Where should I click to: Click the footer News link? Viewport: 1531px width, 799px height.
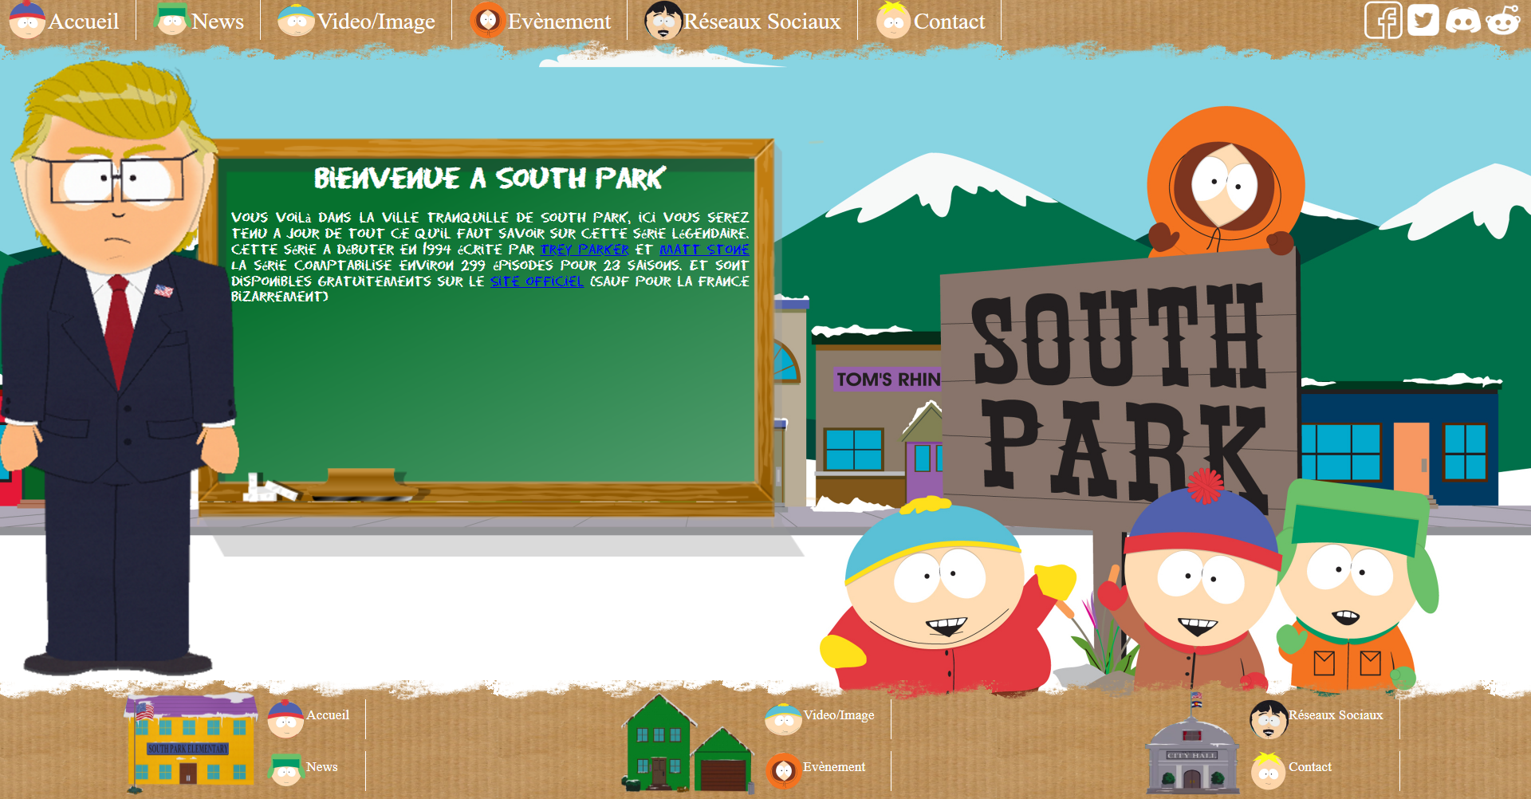(322, 767)
